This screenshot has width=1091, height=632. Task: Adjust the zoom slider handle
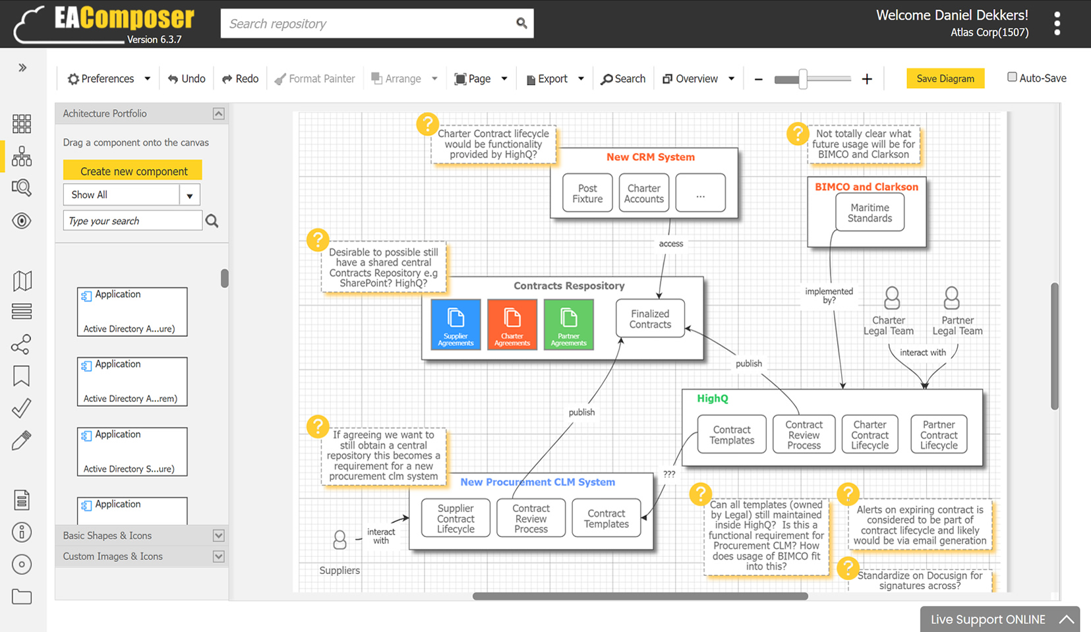click(803, 79)
